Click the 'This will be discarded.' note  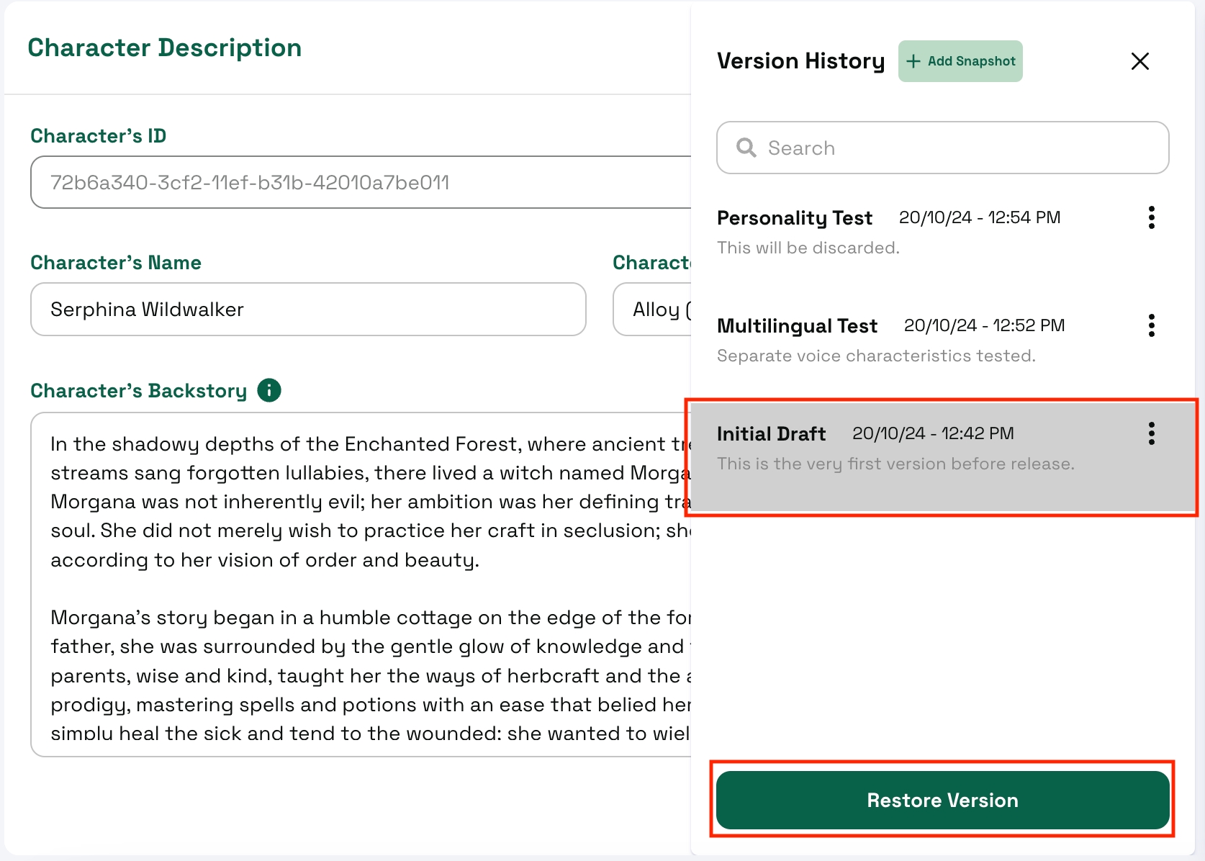pyautogui.click(x=808, y=248)
